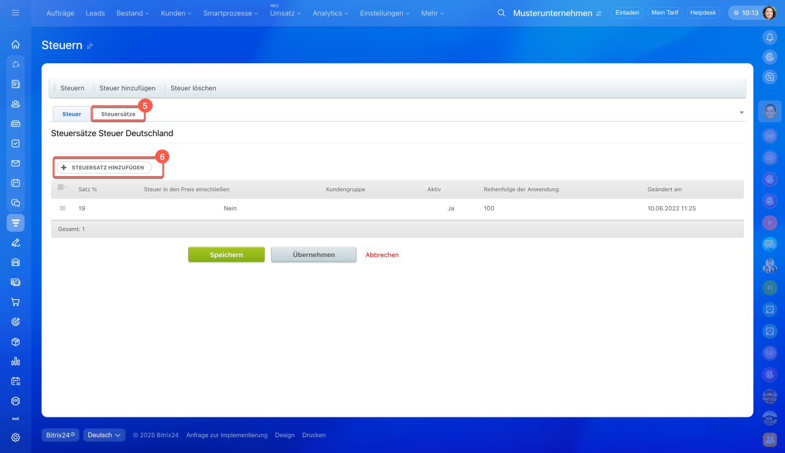Open the hamburger main menu

pos(15,12)
